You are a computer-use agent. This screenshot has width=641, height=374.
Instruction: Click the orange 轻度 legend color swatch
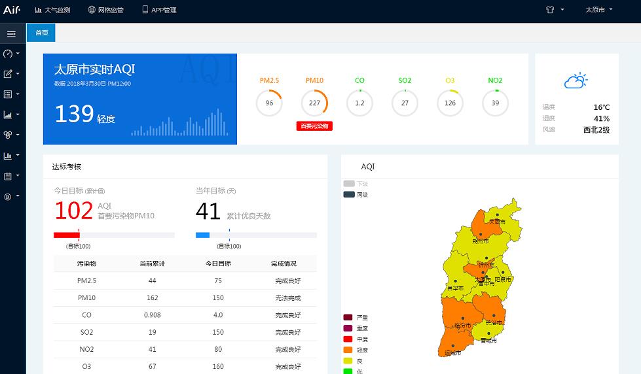348,350
